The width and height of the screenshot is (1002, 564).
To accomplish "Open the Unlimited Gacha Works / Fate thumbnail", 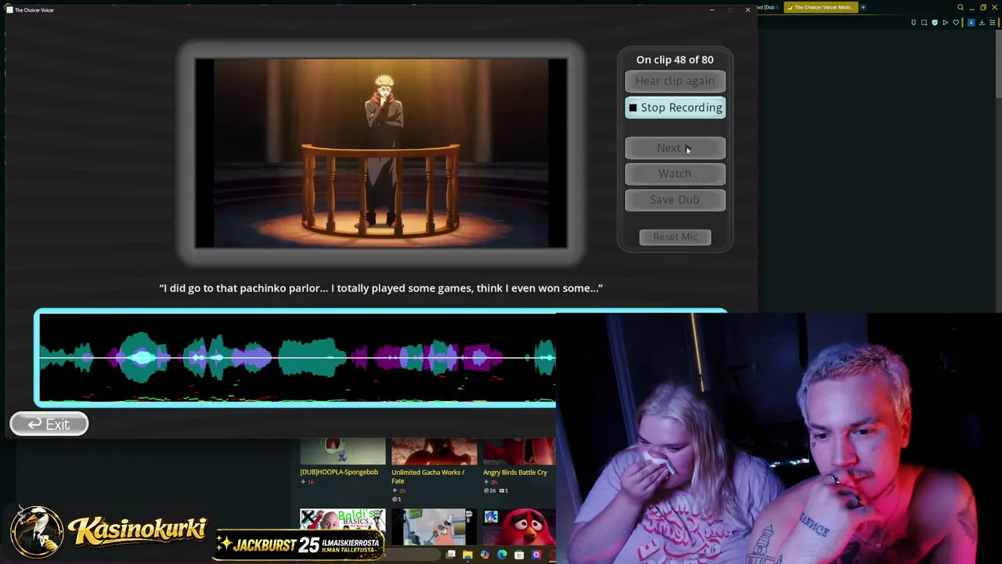I will [x=434, y=452].
